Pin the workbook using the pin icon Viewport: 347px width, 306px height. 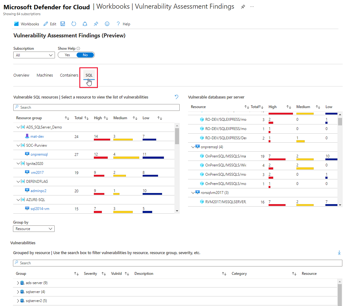click(x=96, y=24)
